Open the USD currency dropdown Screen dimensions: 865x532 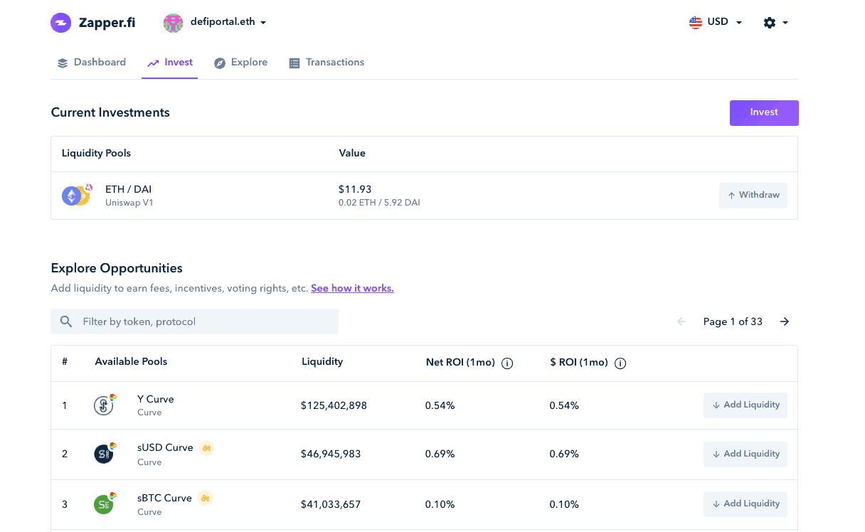tap(716, 22)
